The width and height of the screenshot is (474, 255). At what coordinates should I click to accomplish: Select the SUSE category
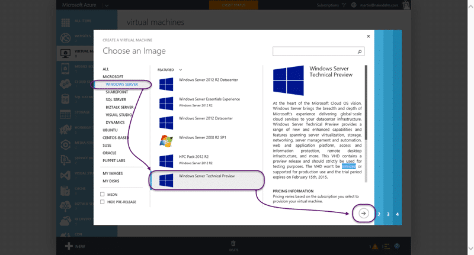click(107, 146)
